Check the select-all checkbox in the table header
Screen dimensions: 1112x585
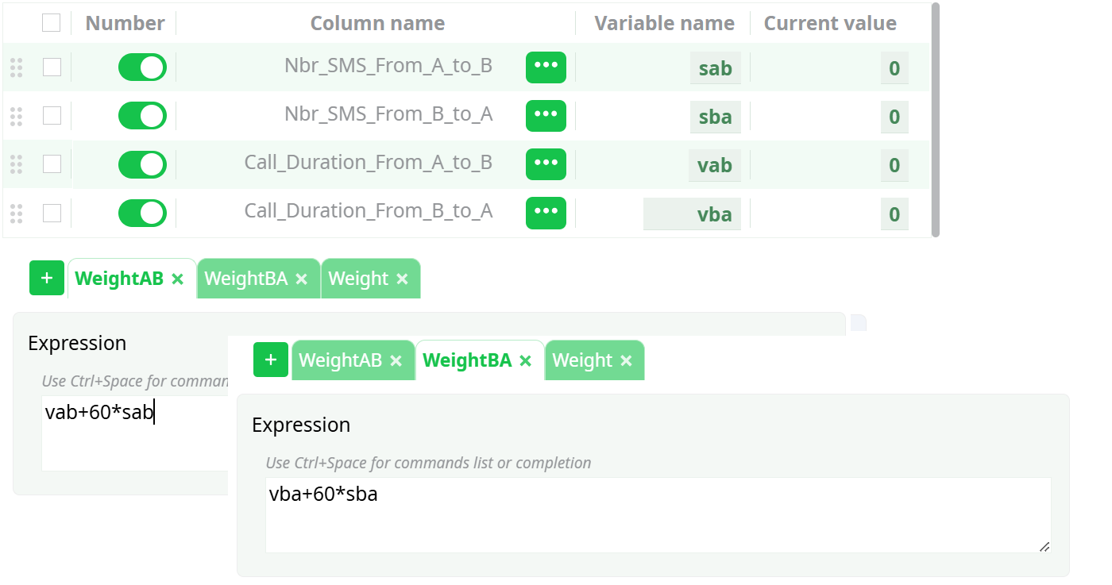coord(52,23)
